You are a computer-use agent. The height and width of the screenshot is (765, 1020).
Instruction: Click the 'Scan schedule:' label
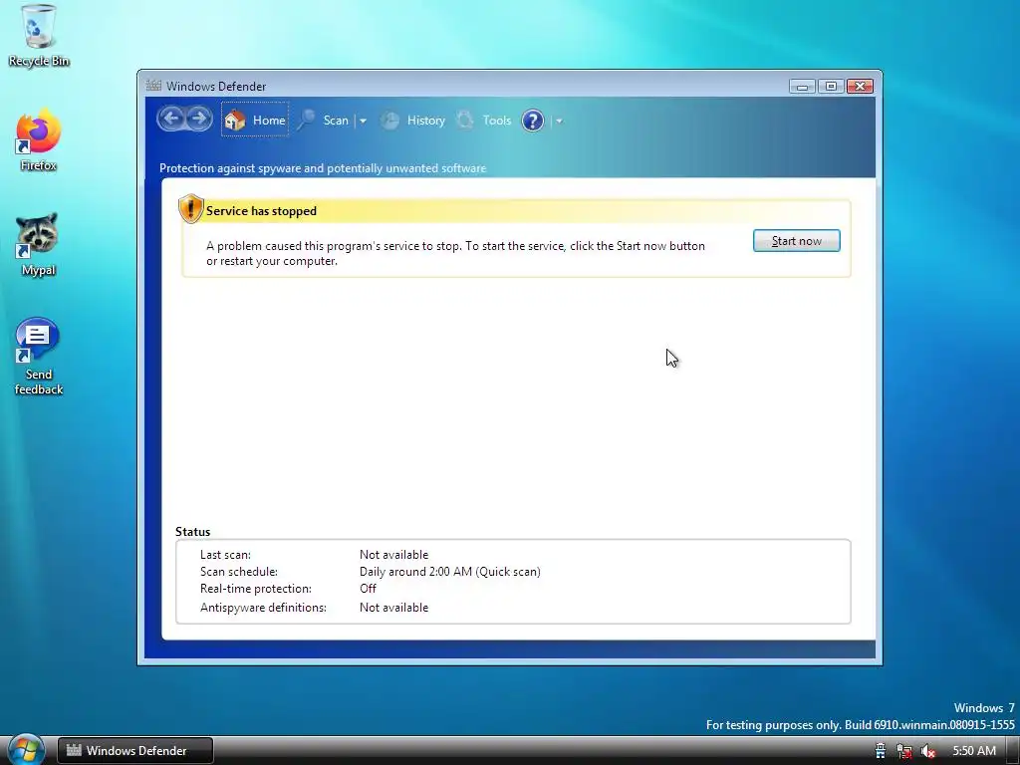point(239,572)
